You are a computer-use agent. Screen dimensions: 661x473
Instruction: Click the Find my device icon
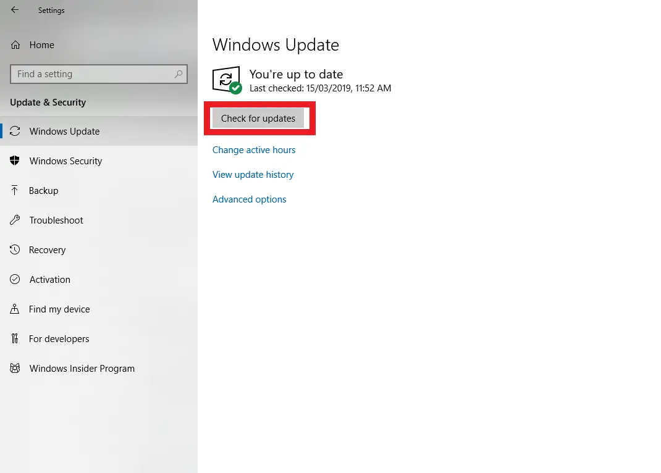[x=15, y=309]
